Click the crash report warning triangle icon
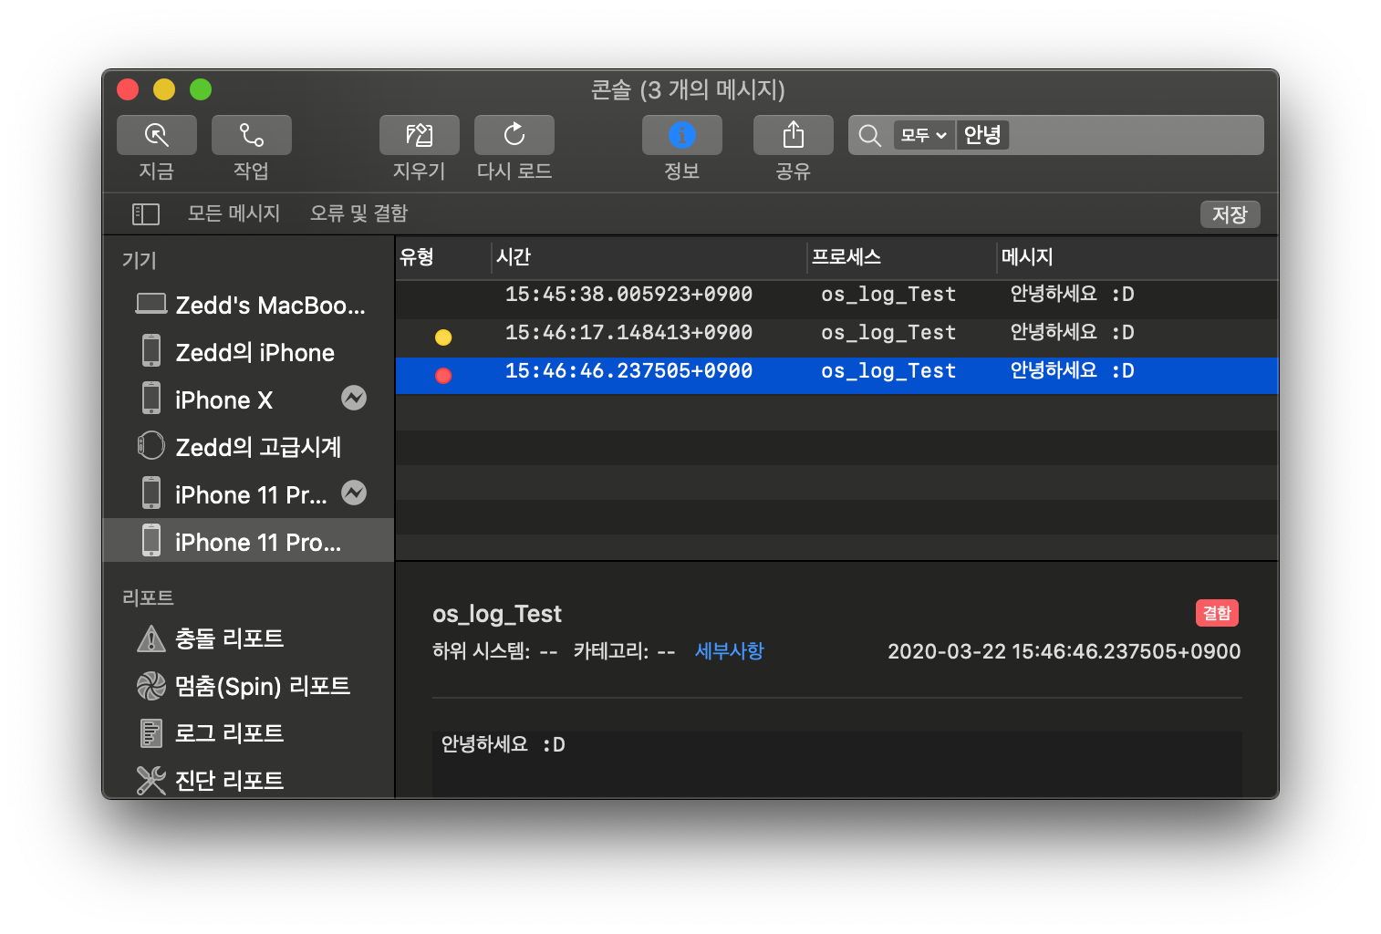This screenshot has width=1381, height=934. pyautogui.click(x=151, y=638)
